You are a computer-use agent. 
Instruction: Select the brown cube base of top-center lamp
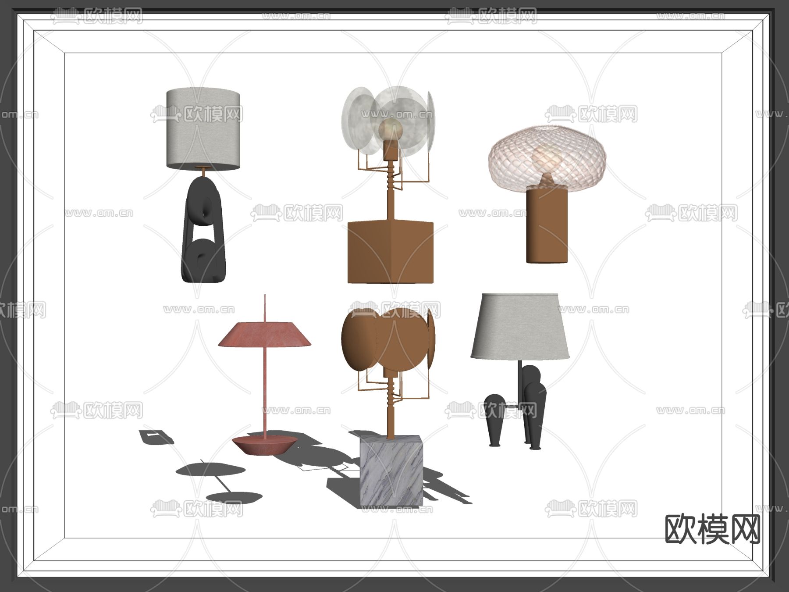(x=390, y=252)
